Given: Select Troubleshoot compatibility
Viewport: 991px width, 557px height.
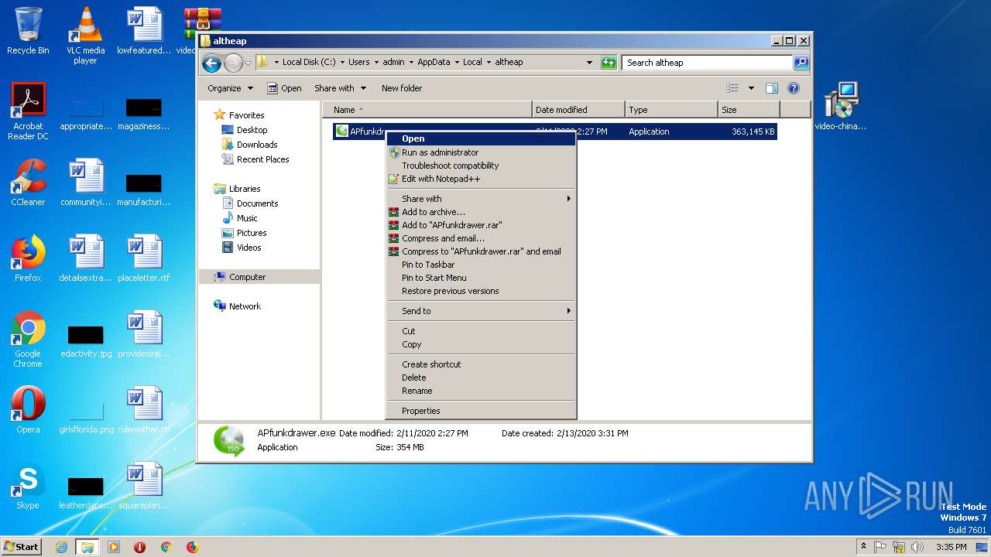Looking at the screenshot, I should pos(481,166).
